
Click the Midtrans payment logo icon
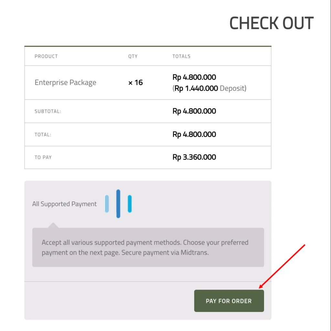point(118,204)
